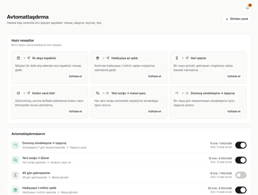
Task: Click the send icon in Hədiyyəyə az qalıb card
Action: (108, 58)
